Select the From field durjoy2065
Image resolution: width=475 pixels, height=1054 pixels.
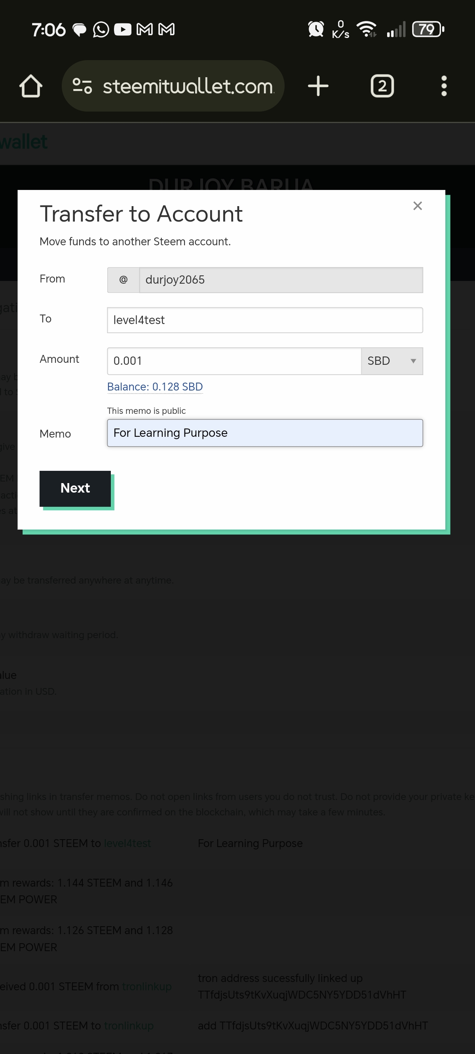[281, 280]
